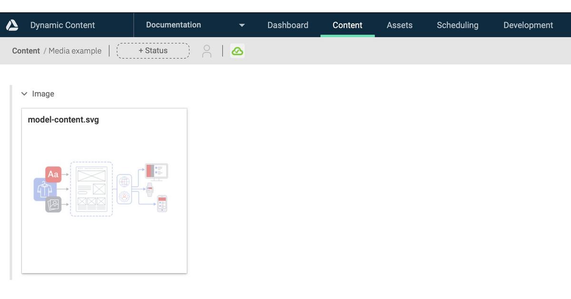The image size is (571, 299).
Task: Switch to the Scheduling tab
Action: 458,25
